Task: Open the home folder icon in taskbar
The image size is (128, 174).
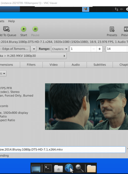Action: (x=58, y=168)
